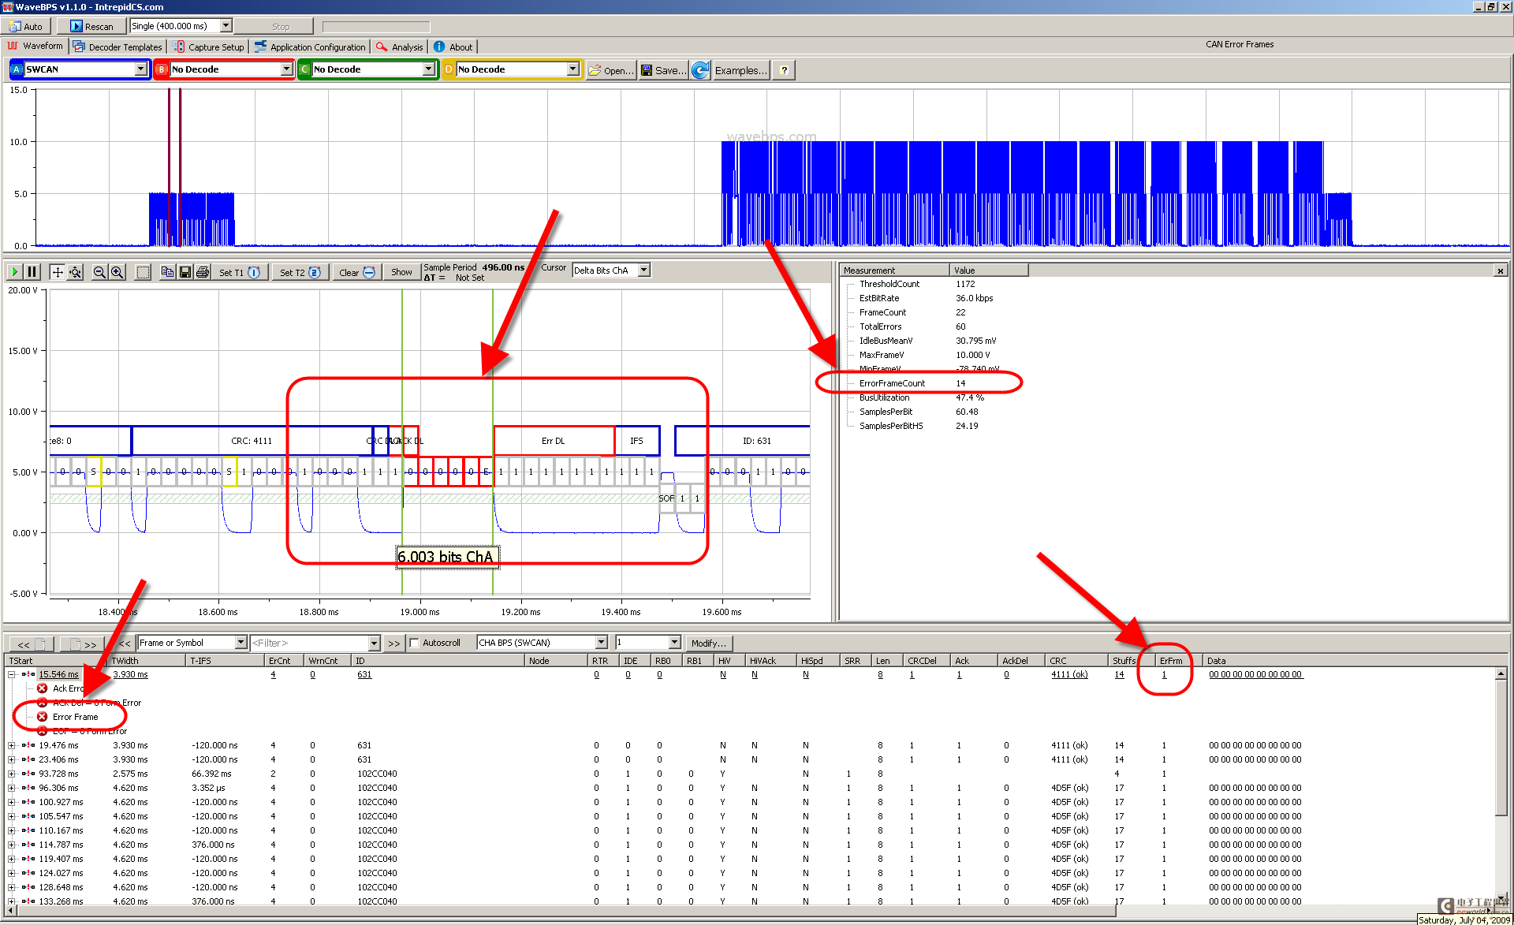Open channel C No Decode dropdown
The width and height of the screenshot is (1514, 925).
(x=428, y=69)
